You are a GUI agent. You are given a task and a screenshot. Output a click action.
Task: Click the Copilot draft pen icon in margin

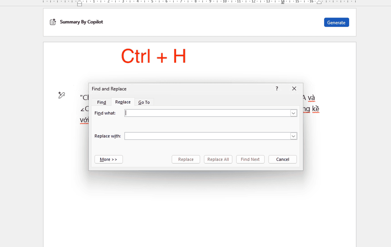click(x=61, y=95)
